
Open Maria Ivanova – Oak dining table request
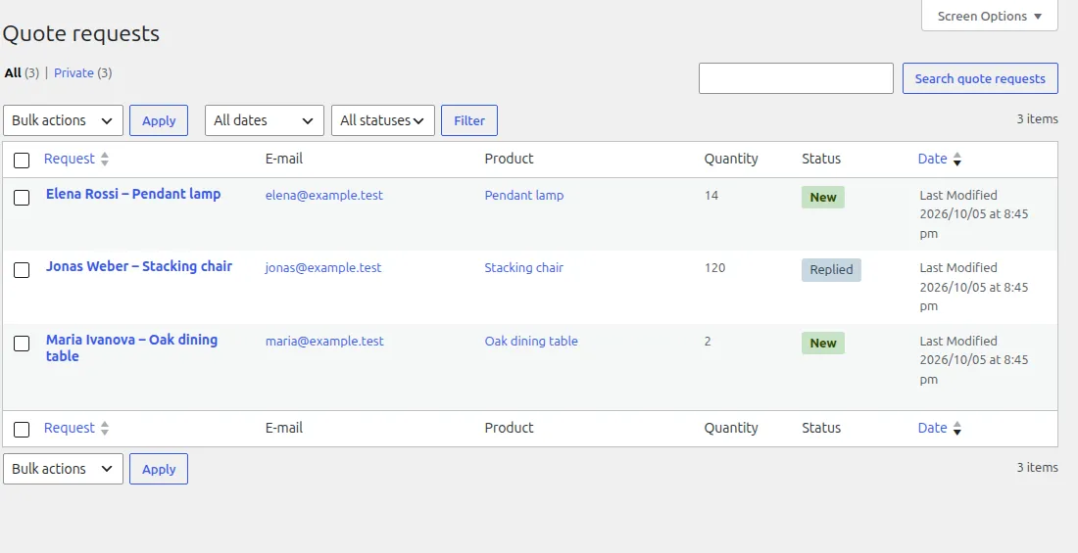pos(131,347)
